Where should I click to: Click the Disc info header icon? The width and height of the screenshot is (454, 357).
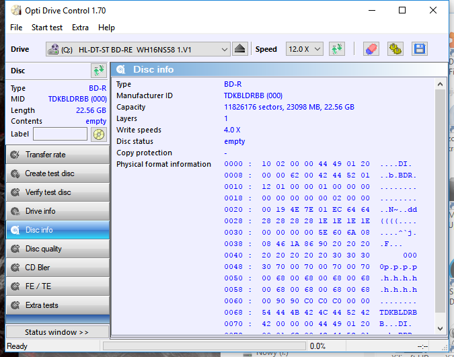(121, 69)
